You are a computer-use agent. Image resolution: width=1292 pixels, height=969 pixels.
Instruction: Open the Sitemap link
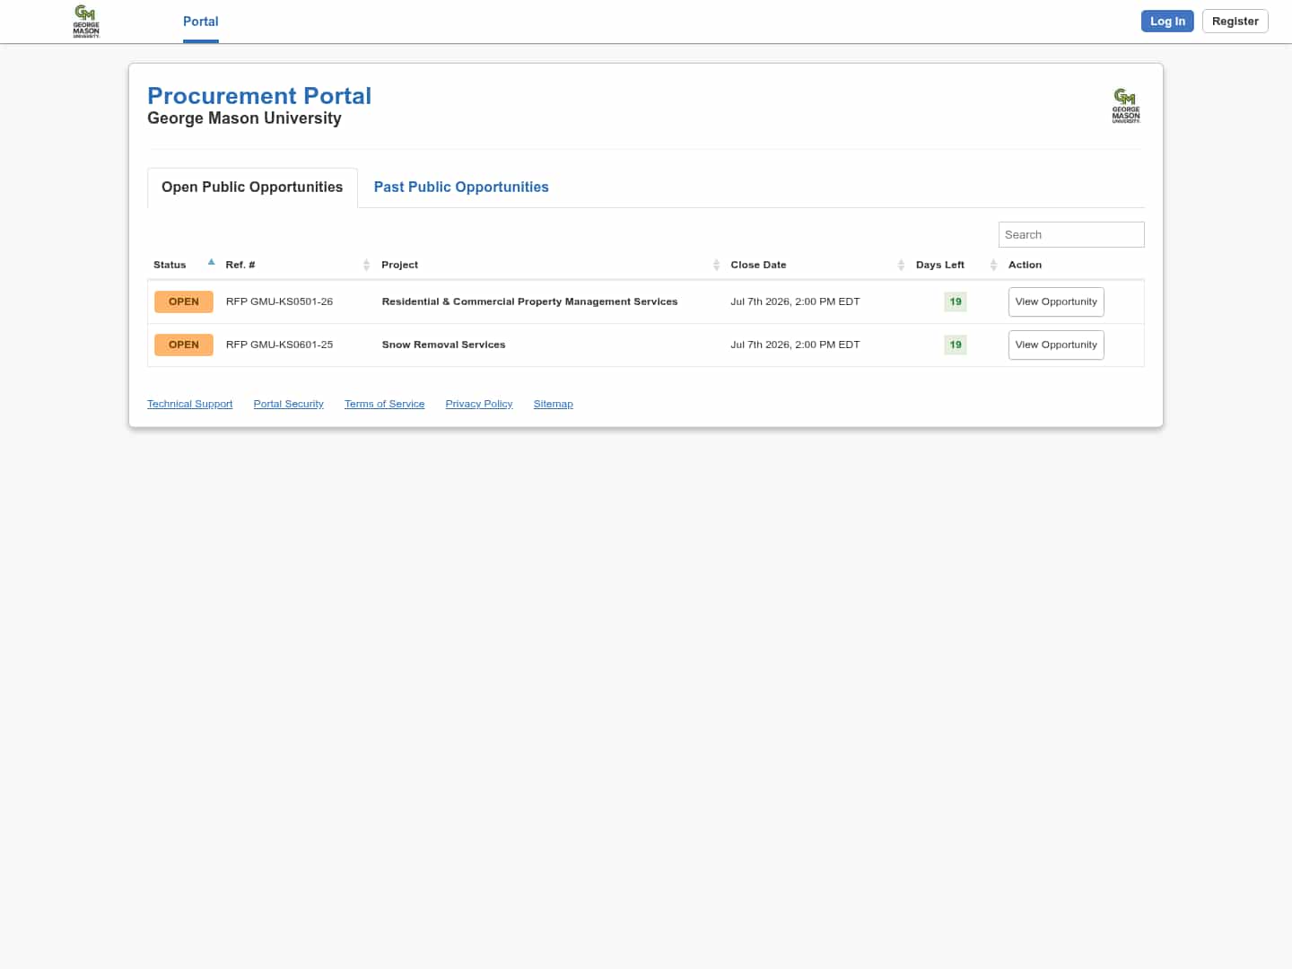click(x=553, y=405)
